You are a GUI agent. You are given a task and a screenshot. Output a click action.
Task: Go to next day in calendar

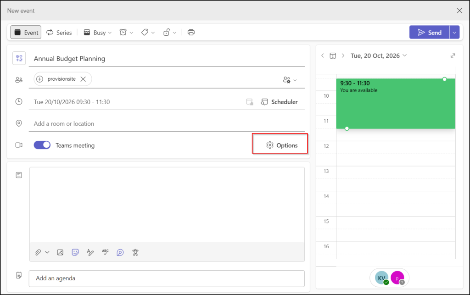pos(343,56)
